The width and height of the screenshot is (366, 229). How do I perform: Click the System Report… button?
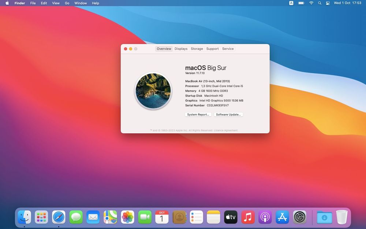click(x=198, y=114)
